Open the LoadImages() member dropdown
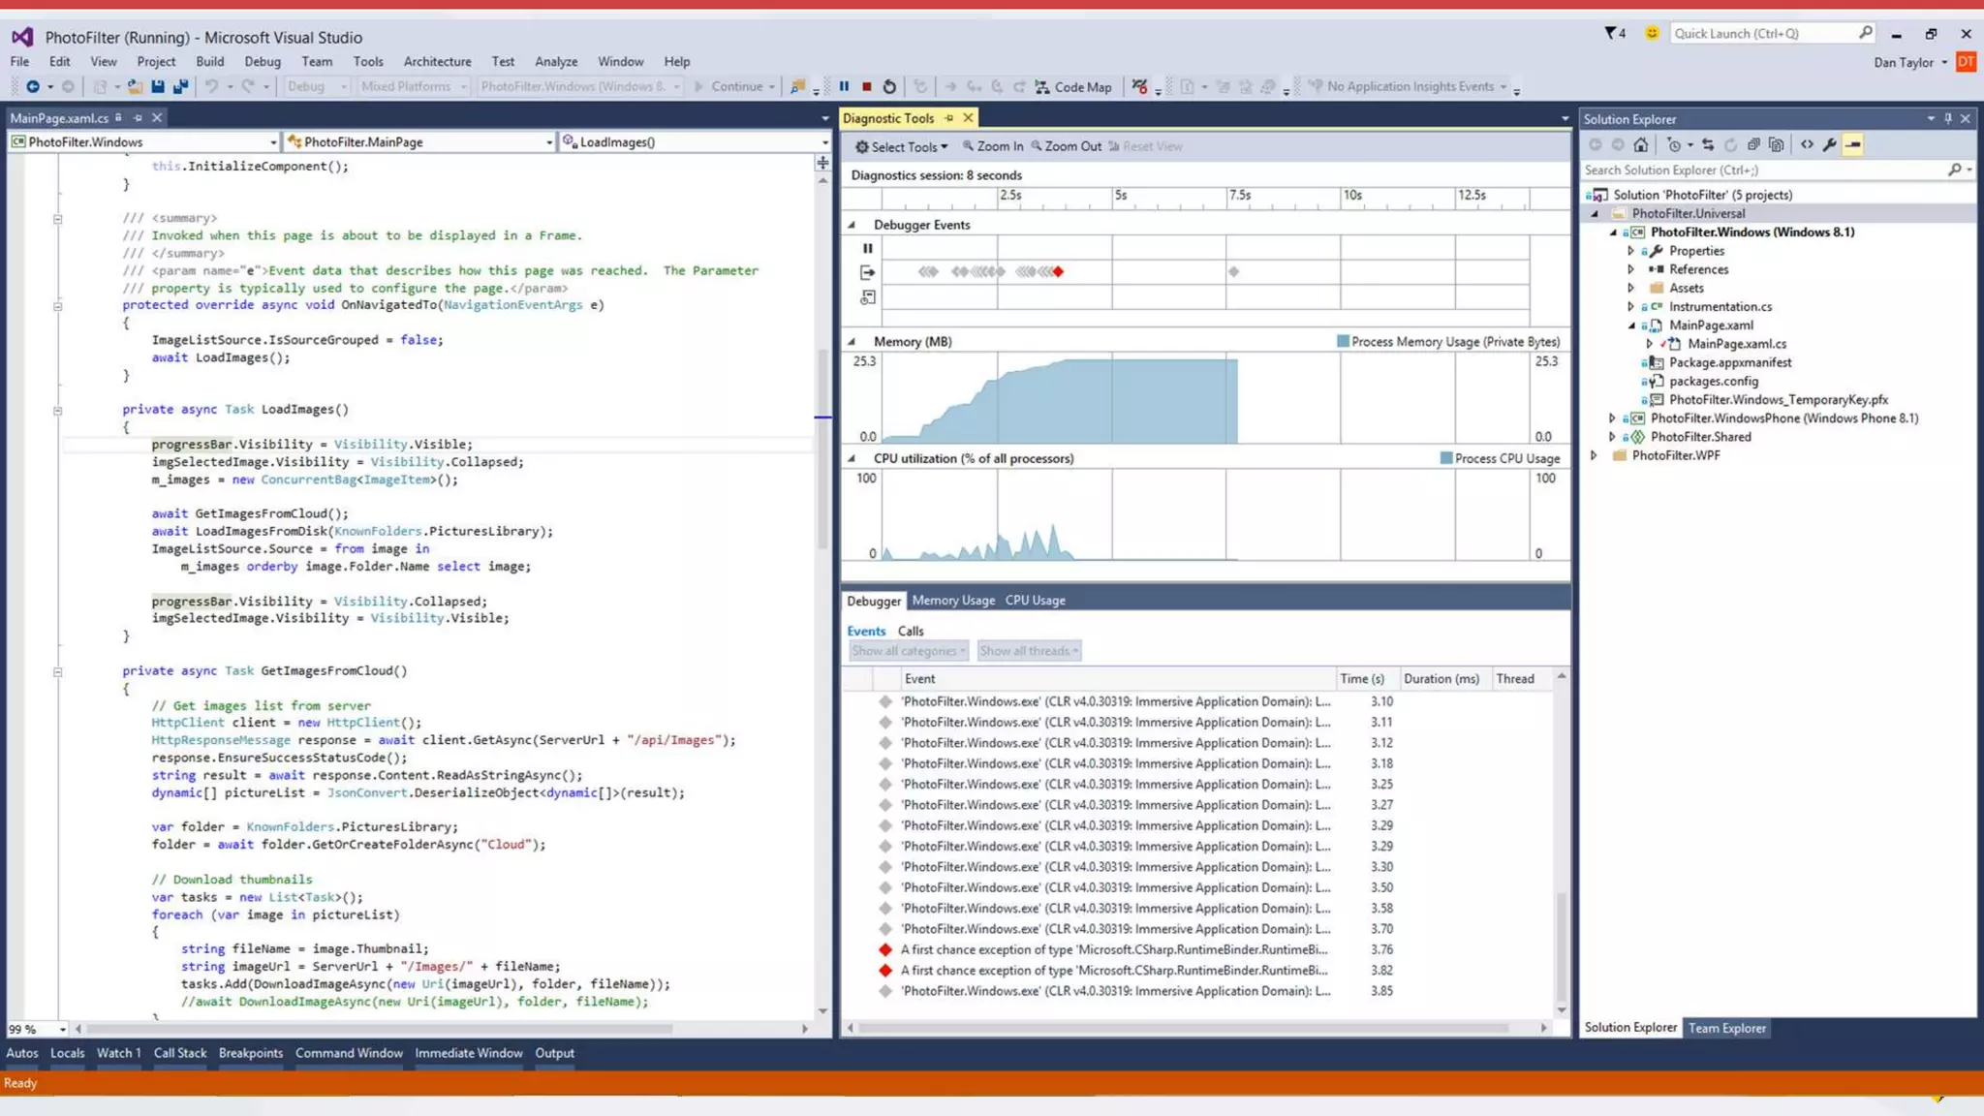The height and width of the screenshot is (1116, 1984). [696, 141]
